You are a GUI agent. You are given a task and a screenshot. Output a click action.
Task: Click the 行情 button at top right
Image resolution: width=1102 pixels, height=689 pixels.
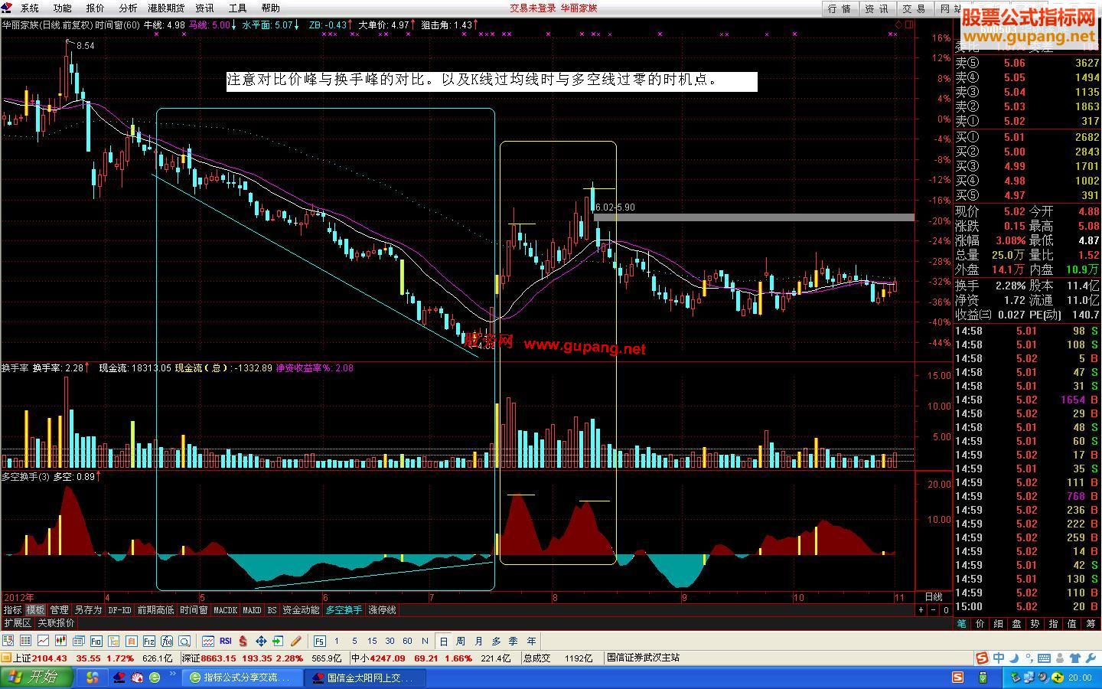840,8
